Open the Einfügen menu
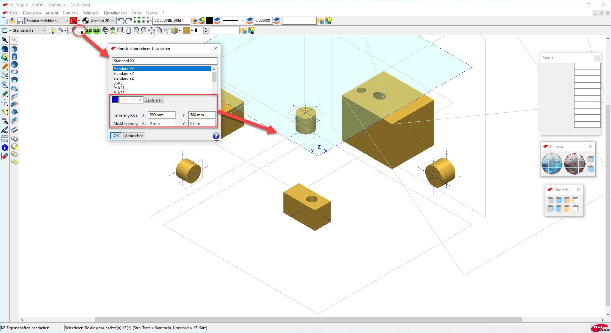The height and width of the screenshot is (333, 611). tap(70, 13)
